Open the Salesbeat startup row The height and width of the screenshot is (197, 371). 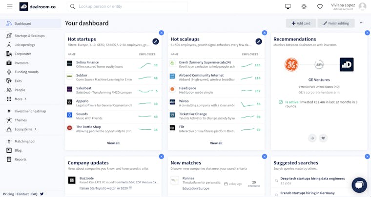point(113,90)
